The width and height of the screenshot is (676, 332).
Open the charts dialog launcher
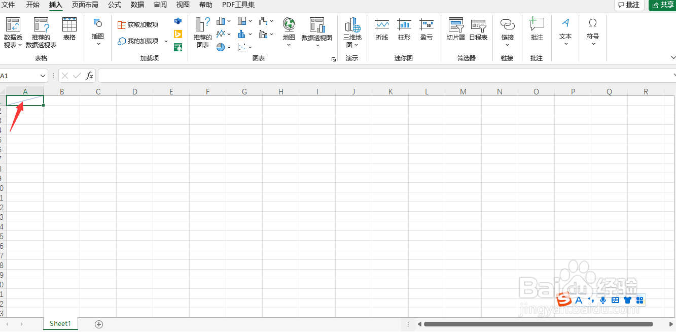coord(334,59)
